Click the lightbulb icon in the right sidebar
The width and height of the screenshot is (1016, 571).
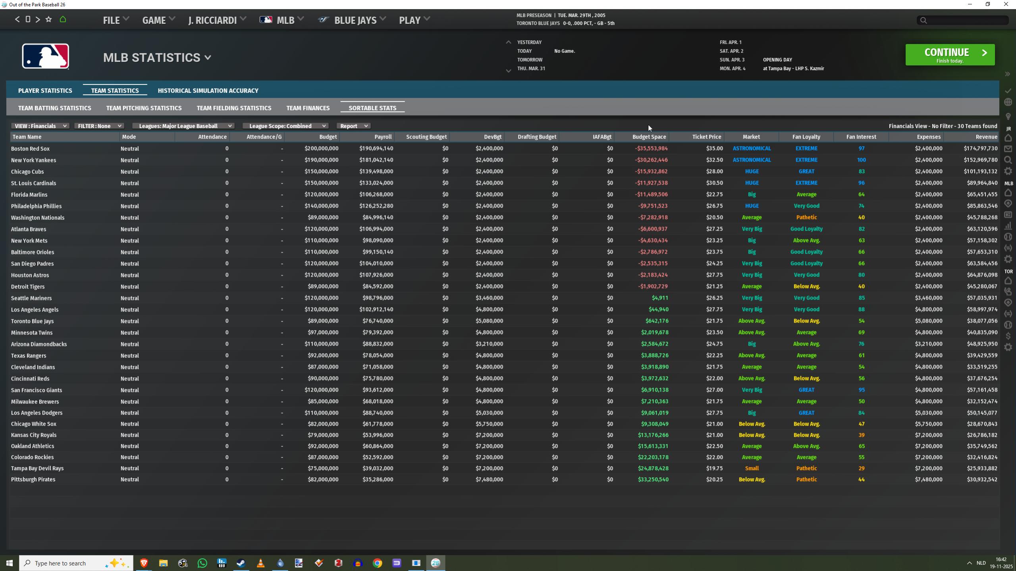(x=1008, y=116)
